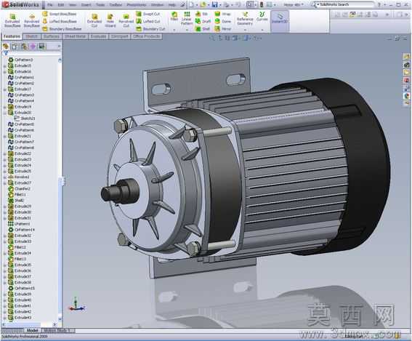This screenshot has height=341, width=412.
Task: Open the ConfigurationManager tab icon
Action: point(24,47)
